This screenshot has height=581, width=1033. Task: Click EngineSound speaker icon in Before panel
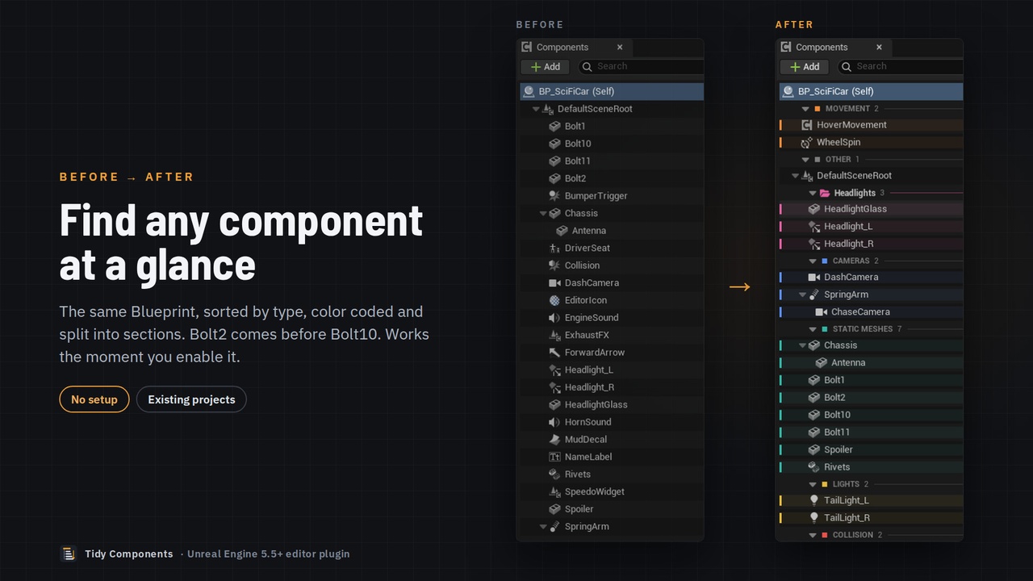(x=554, y=318)
